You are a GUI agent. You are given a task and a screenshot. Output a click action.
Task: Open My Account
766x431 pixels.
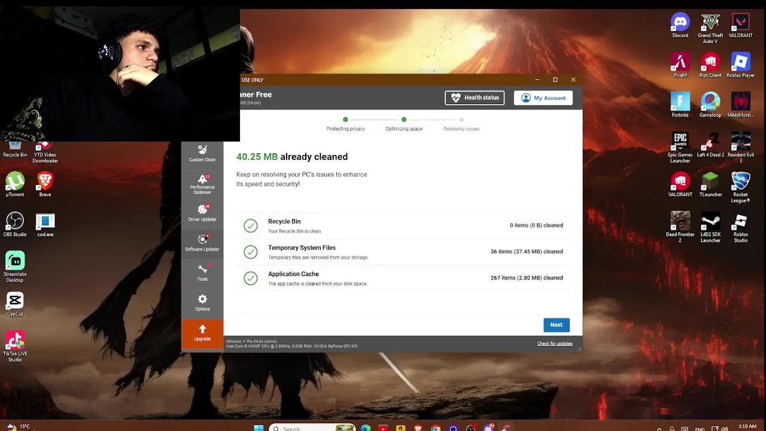coord(543,98)
